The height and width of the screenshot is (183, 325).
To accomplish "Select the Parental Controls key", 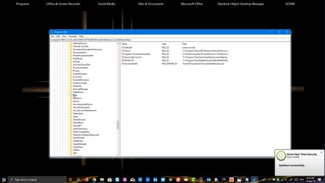I will pos(81,46).
